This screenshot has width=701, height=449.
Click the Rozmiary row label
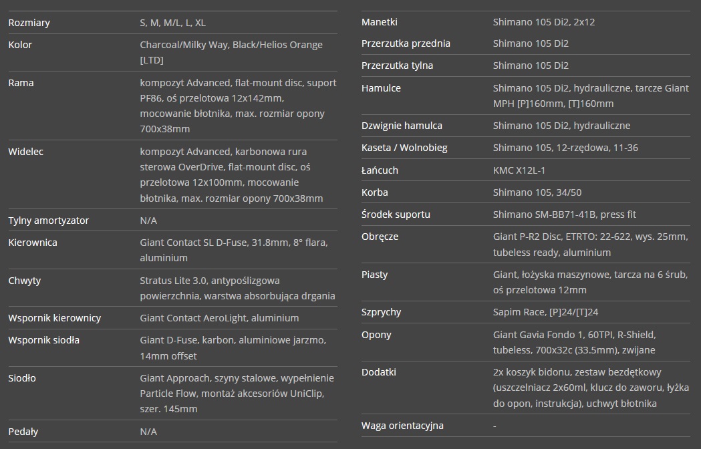point(29,23)
